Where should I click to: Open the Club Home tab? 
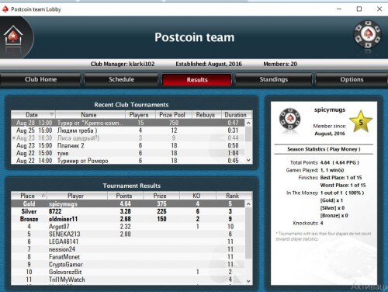[40, 79]
